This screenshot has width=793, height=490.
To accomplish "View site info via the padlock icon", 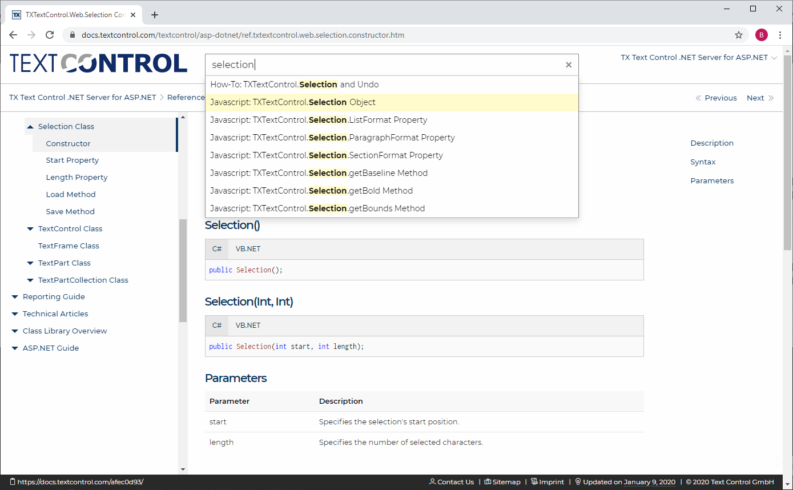I will [72, 35].
